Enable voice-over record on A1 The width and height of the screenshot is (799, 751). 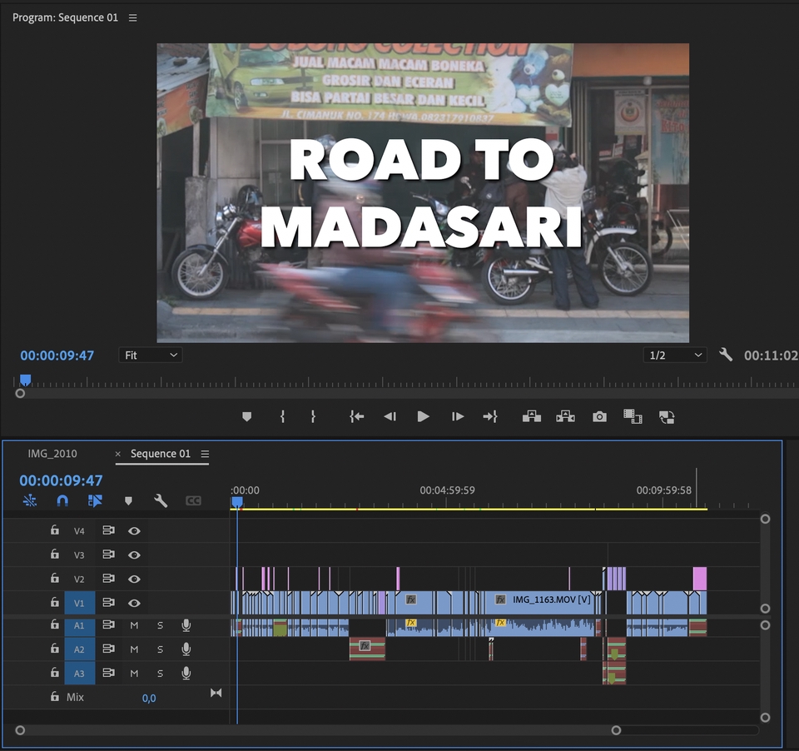coord(186,625)
